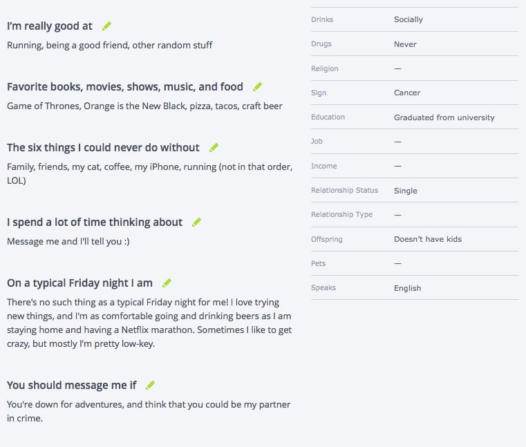The height and width of the screenshot is (447, 526).
Task: Edit "You should message me if" using pencil icon
Action: click(150, 386)
